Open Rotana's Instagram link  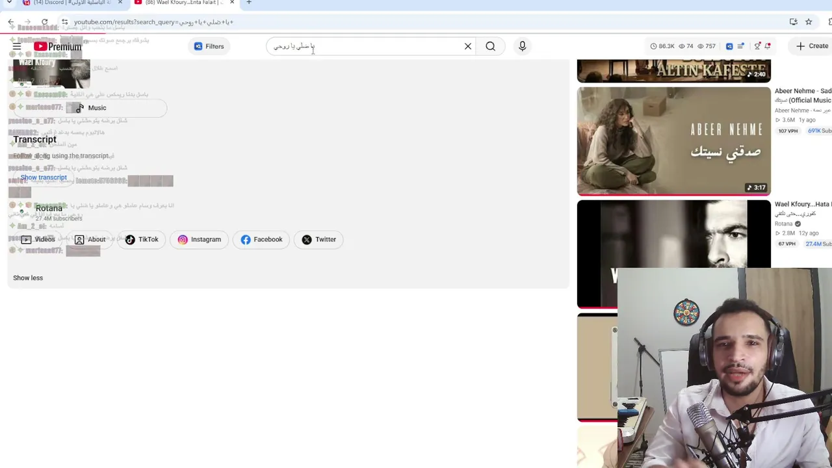[x=200, y=239]
